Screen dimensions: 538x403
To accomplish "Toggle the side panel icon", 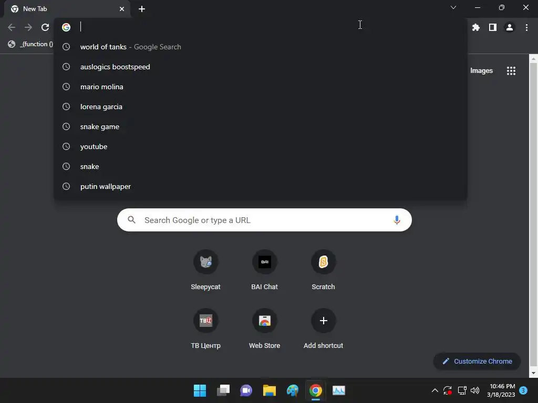I will click(x=493, y=27).
